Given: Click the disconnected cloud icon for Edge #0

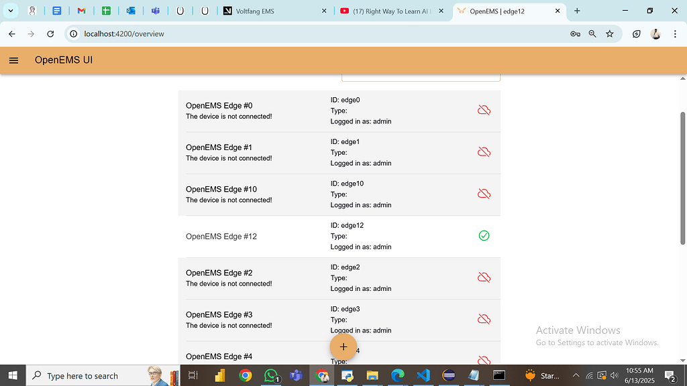Looking at the screenshot, I should (484, 109).
